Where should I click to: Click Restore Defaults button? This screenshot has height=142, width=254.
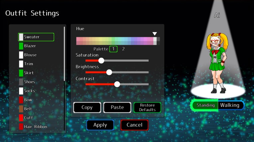click(x=147, y=107)
